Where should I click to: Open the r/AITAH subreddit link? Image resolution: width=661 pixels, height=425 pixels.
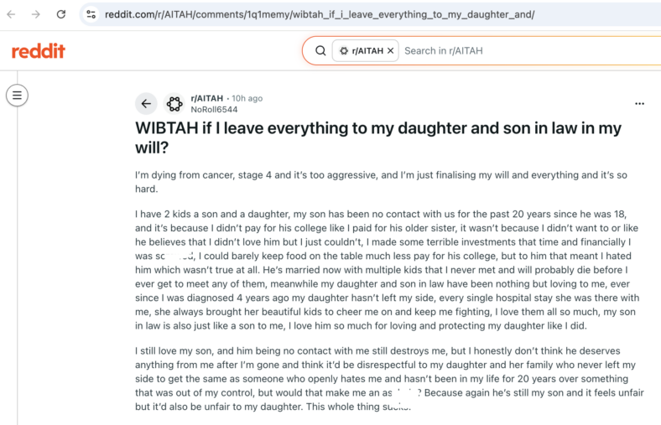(x=206, y=98)
